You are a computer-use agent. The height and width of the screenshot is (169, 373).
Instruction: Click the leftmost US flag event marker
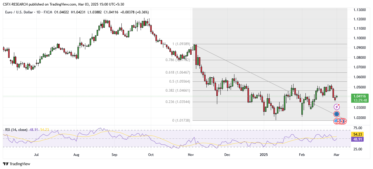337,121
